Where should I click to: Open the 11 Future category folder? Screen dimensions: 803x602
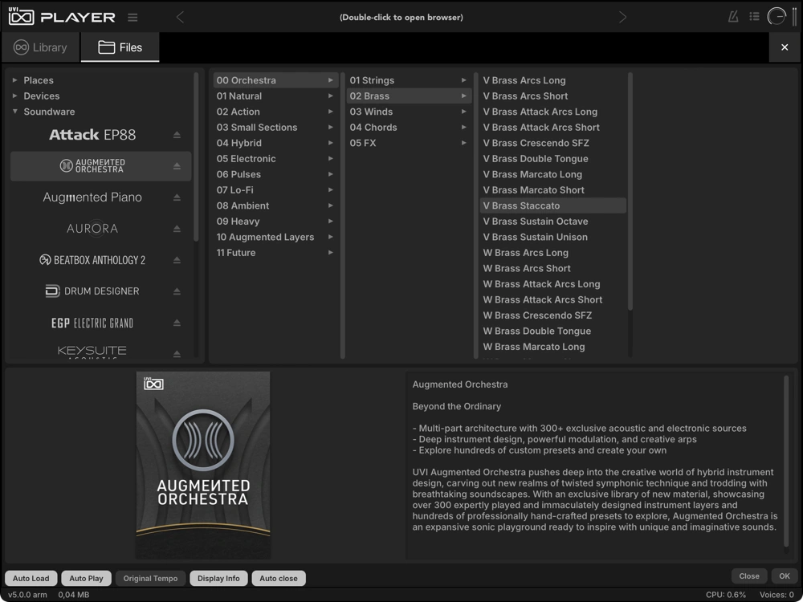(275, 252)
